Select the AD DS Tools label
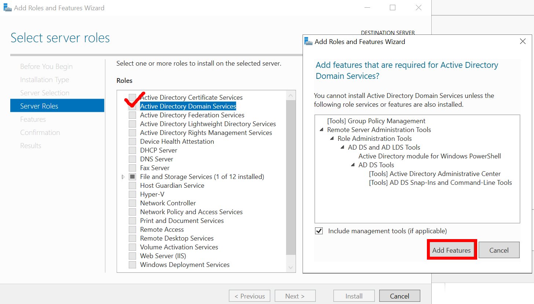This screenshot has width=534, height=304. [376, 165]
